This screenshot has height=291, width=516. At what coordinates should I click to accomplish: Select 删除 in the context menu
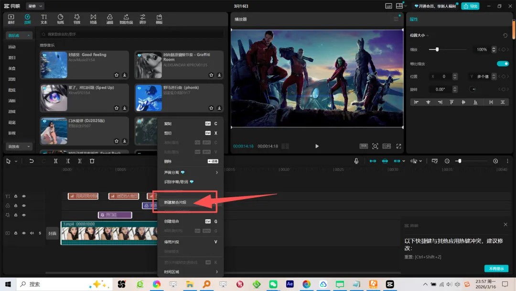tap(191, 161)
